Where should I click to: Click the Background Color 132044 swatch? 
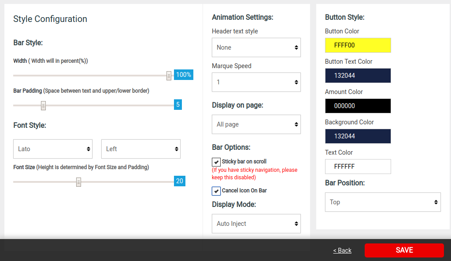(x=358, y=136)
